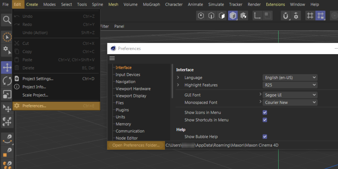338x169 pixels.
Task: Select the Scale tool
Action: click(7, 95)
